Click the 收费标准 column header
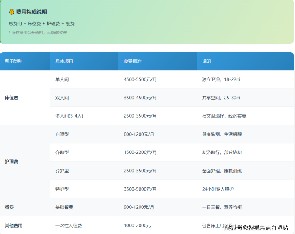The width and height of the screenshot is (295, 234). (x=133, y=61)
